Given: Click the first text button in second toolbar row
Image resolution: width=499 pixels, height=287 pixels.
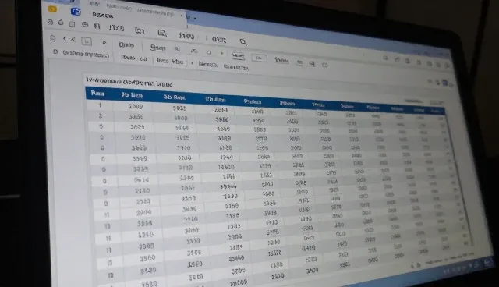Looking at the screenshot, I should pos(126,45).
